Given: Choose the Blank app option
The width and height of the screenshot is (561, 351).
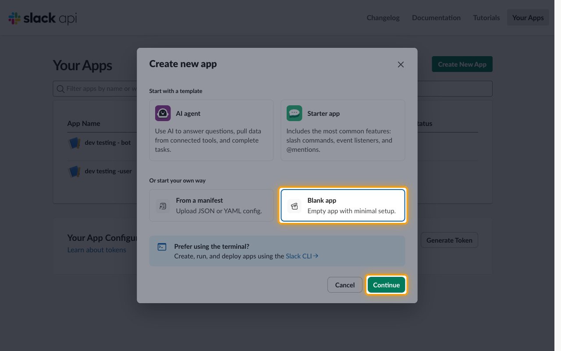Looking at the screenshot, I should tap(343, 205).
